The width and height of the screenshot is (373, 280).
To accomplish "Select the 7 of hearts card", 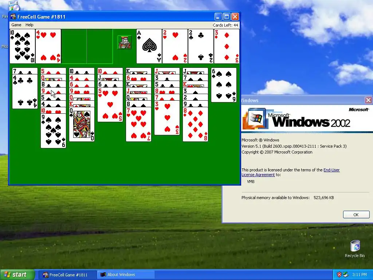I will (138, 124).
